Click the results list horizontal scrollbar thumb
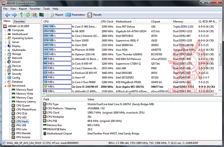The width and height of the screenshot is (224, 147). 130,94
